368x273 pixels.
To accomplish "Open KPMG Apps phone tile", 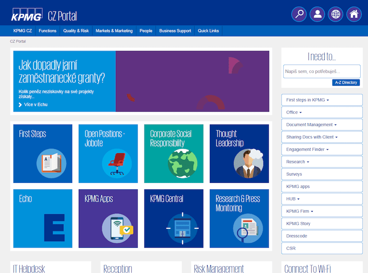I will (x=108, y=219).
